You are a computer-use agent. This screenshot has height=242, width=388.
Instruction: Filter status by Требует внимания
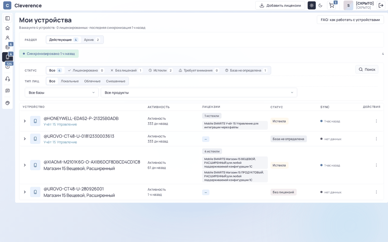(x=199, y=70)
